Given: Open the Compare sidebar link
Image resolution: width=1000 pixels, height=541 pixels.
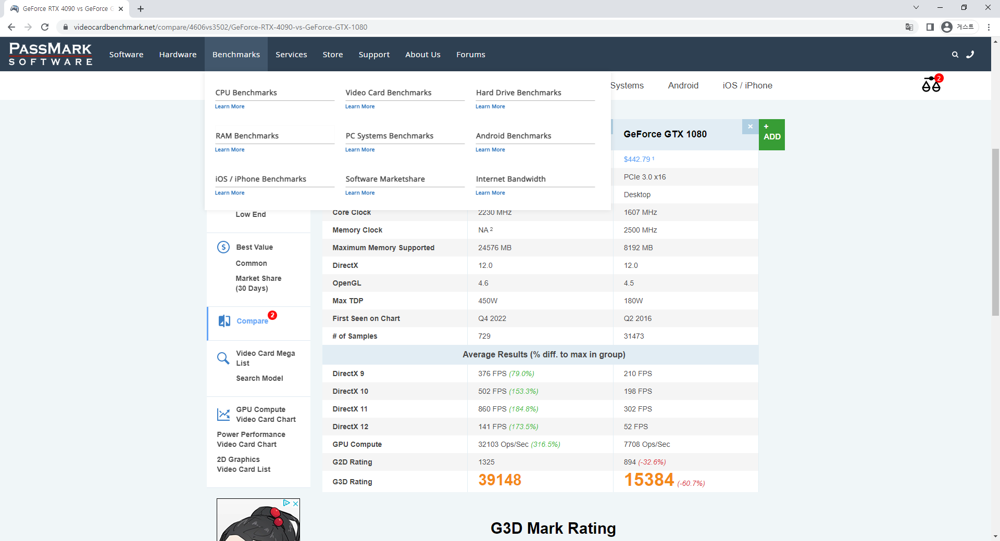Looking at the screenshot, I should [x=252, y=321].
